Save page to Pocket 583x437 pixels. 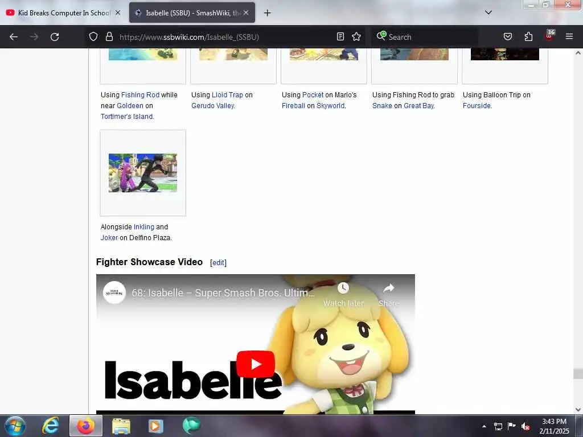(507, 36)
